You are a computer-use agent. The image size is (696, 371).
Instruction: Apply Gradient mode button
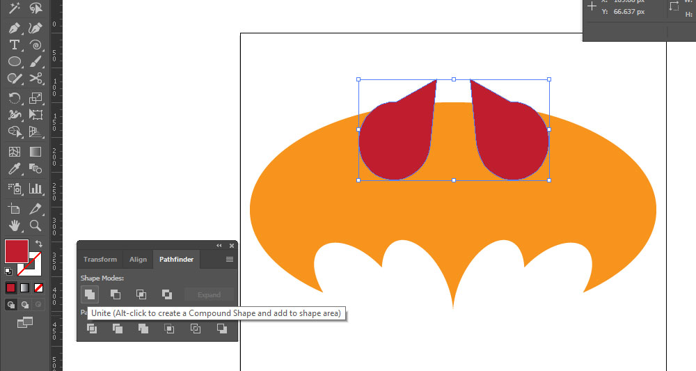click(25, 288)
